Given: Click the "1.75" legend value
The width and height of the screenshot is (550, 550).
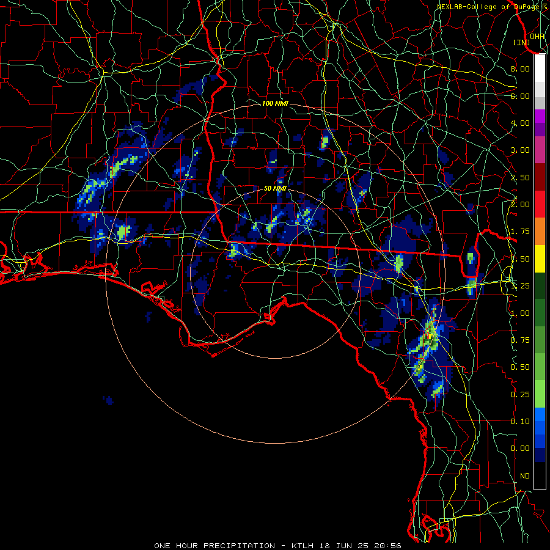Looking at the screenshot, I should click(520, 232).
